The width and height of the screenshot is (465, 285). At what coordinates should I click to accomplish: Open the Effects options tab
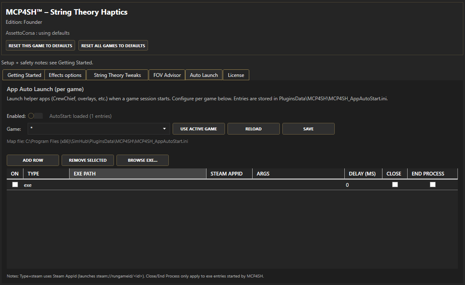pyautogui.click(x=65, y=75)
